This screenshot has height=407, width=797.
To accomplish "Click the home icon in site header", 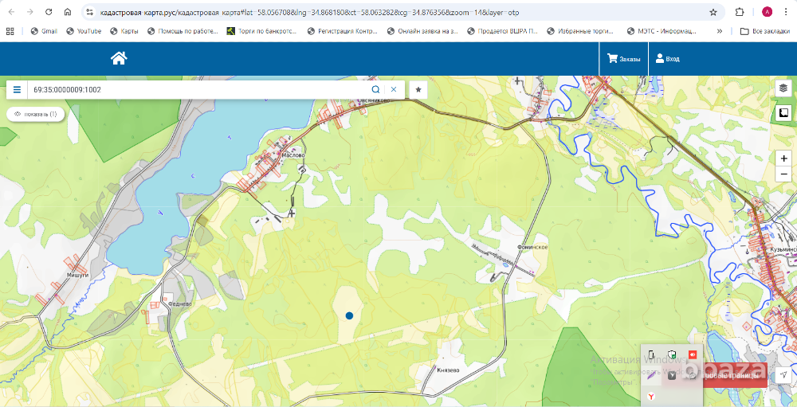I will (x=119, y=58).
